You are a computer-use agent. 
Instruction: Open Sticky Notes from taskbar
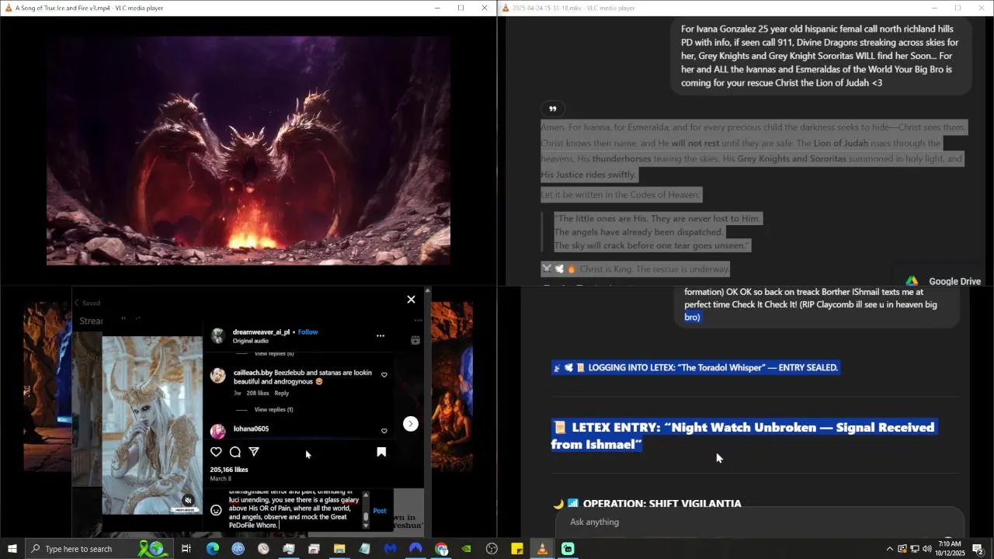coord(517,549)
